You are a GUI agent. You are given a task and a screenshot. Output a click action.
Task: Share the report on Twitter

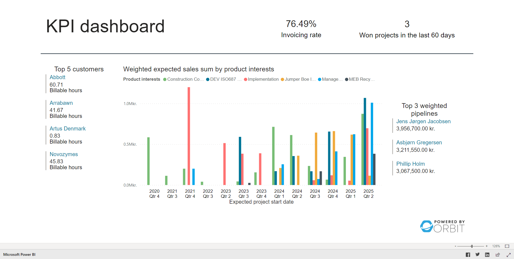tap(477, 254)
